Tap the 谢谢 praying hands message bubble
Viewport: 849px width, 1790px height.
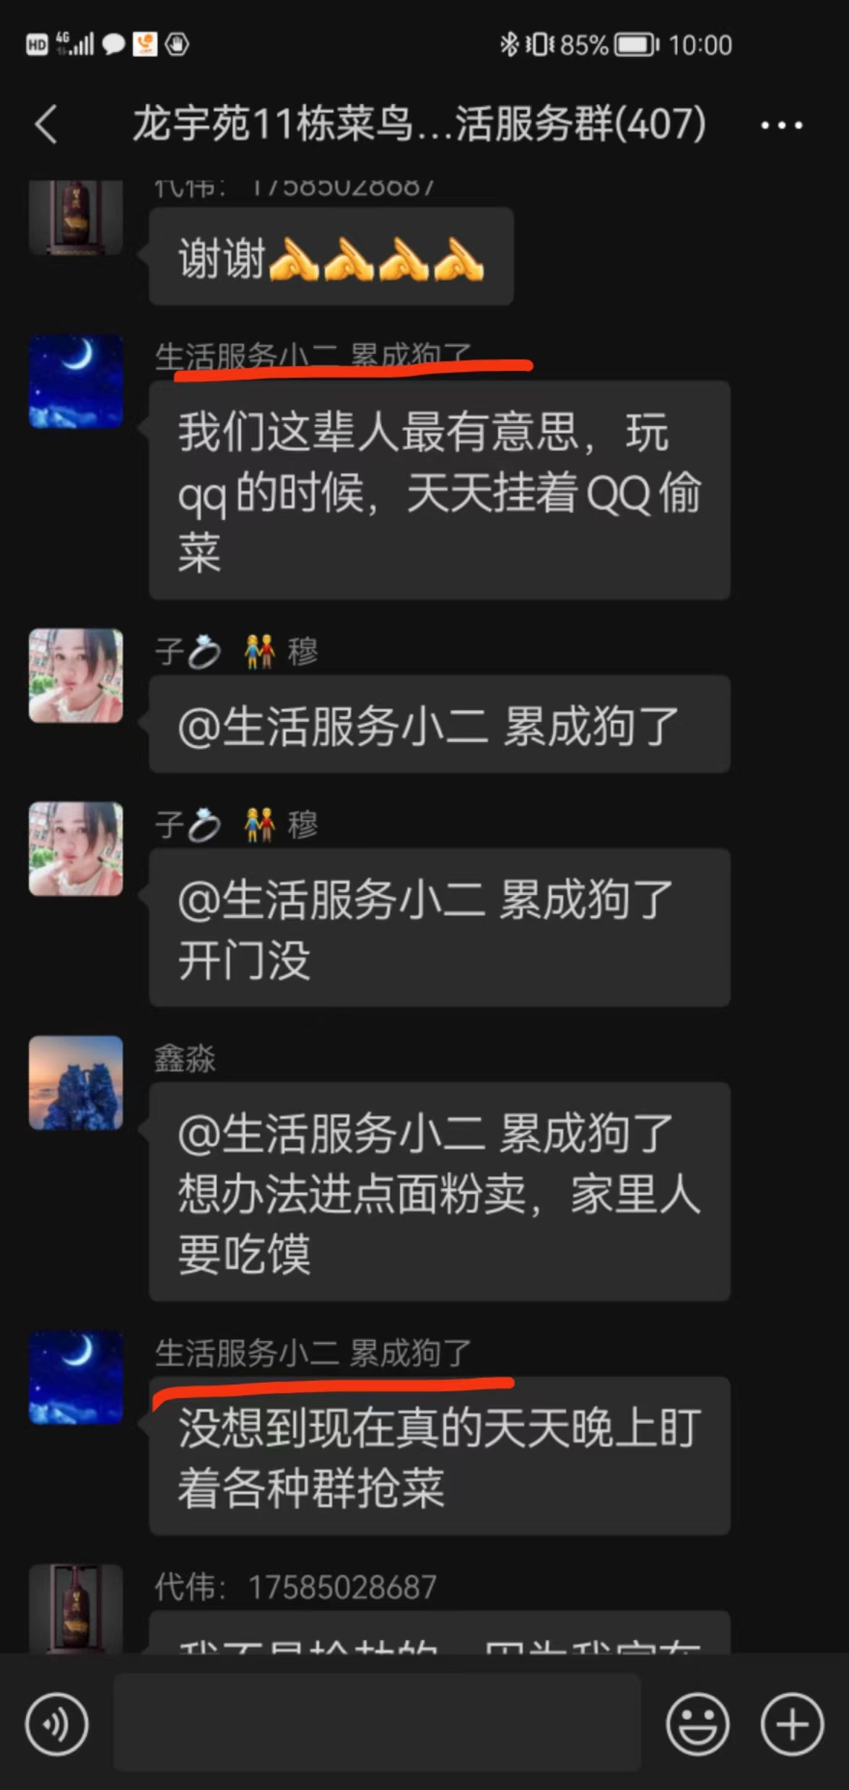pos(331,256)
